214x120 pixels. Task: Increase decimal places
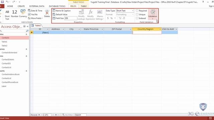point(120,18)
